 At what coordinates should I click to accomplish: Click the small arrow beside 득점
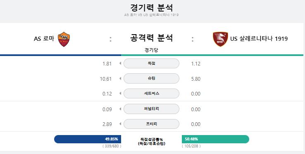pyautogui.click(x=120, y=63)
